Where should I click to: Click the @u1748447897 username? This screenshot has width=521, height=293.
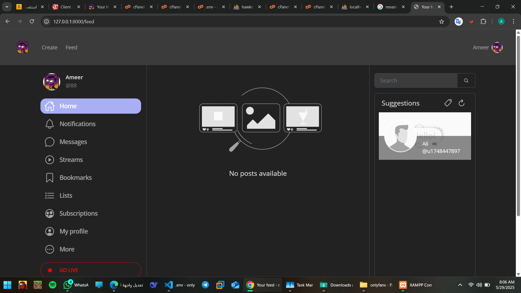441,151
